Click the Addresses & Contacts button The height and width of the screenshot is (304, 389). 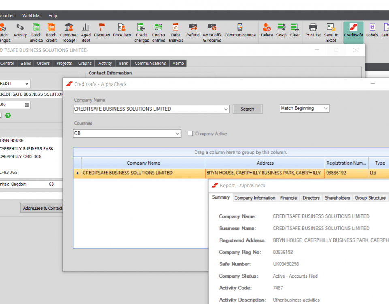point(42,208)
